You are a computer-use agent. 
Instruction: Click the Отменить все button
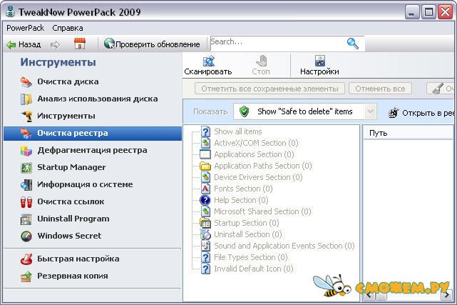(380, 89)
